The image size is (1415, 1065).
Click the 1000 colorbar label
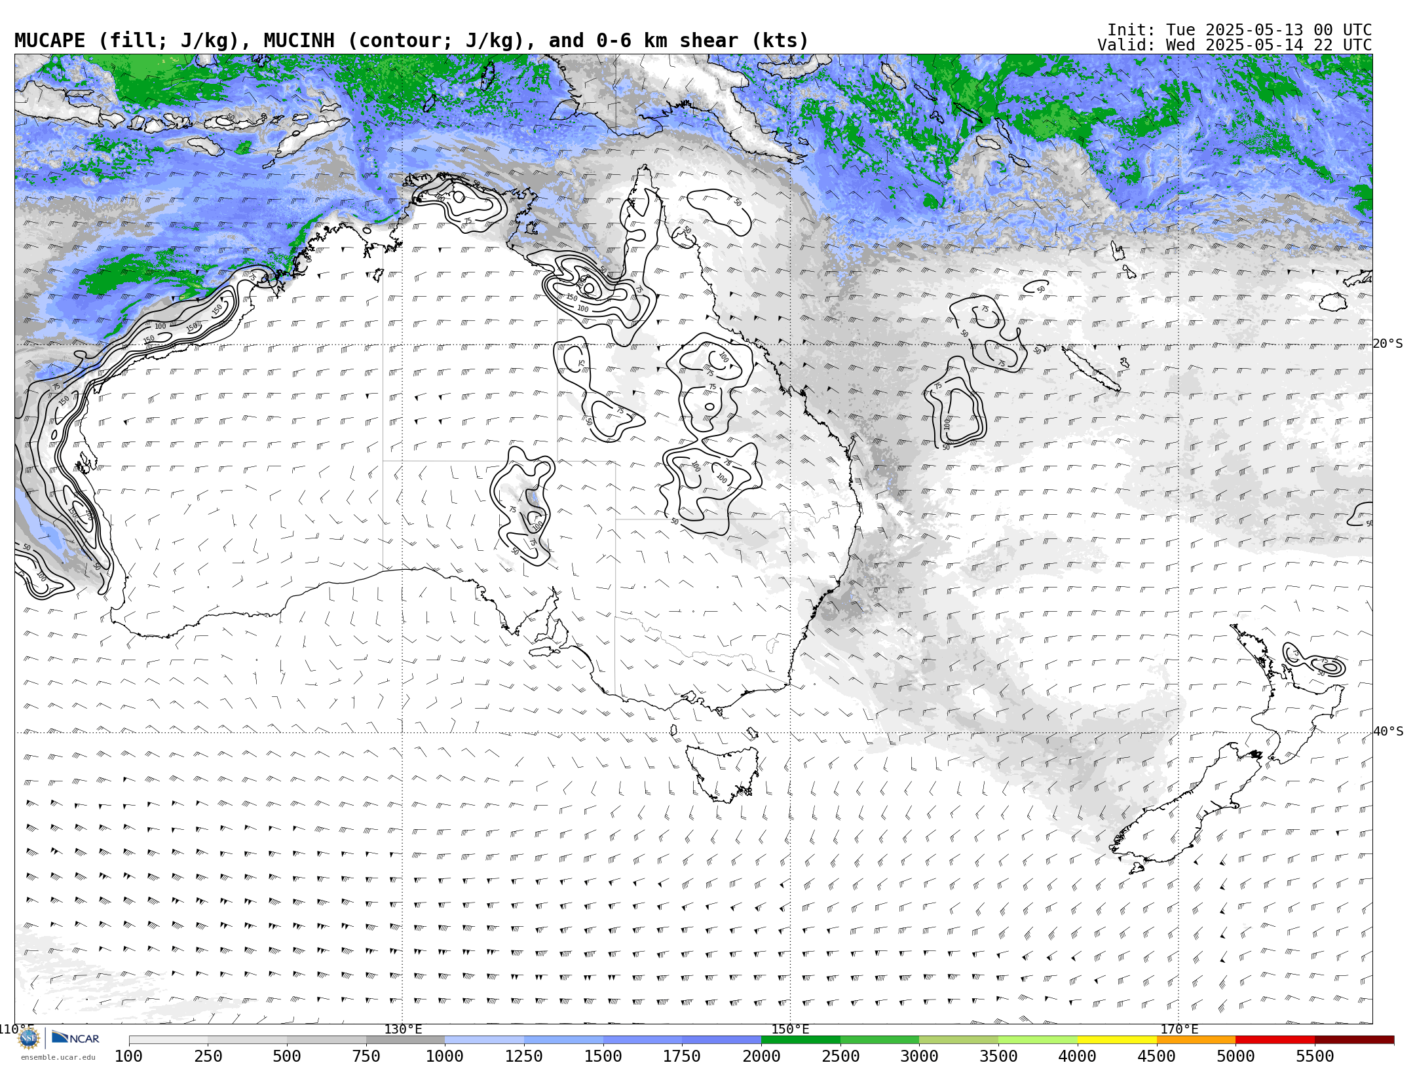click(x=445, y=1056)
